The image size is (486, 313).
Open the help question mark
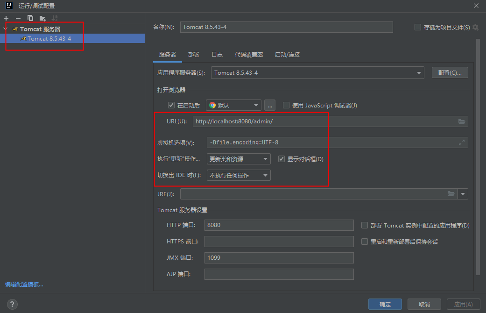pyautogui.click(x=12, y=304)
